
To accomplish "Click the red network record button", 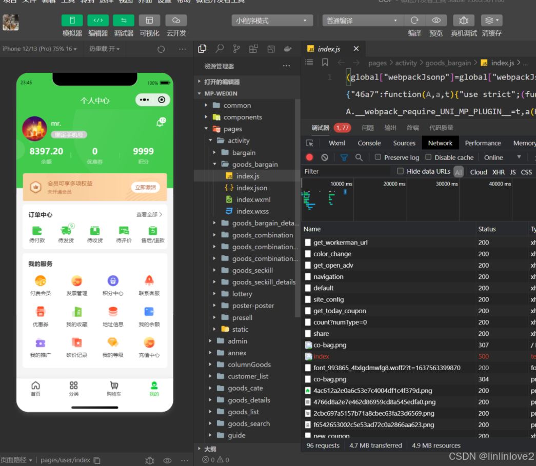I will 309,157.
